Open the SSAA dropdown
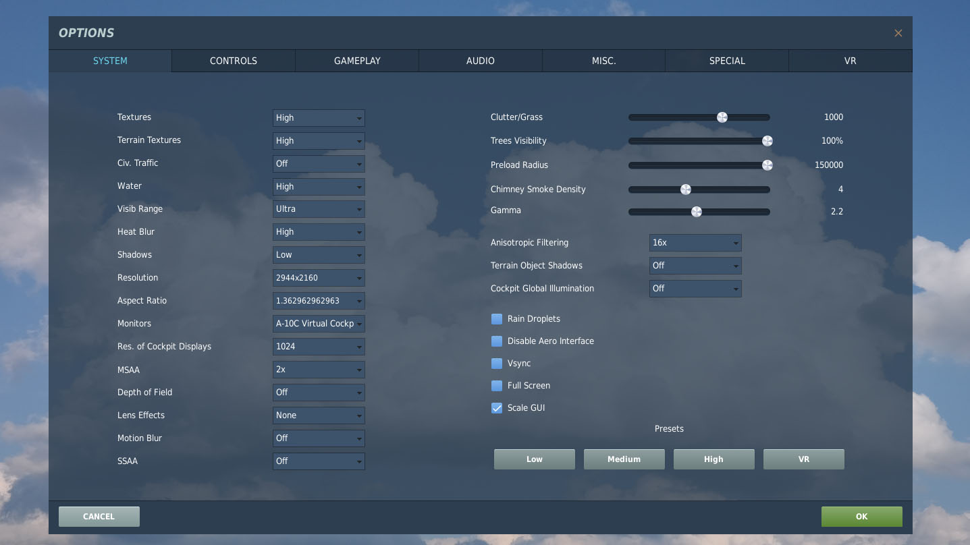This screenshot has height=545, width=970. point(319,461)
